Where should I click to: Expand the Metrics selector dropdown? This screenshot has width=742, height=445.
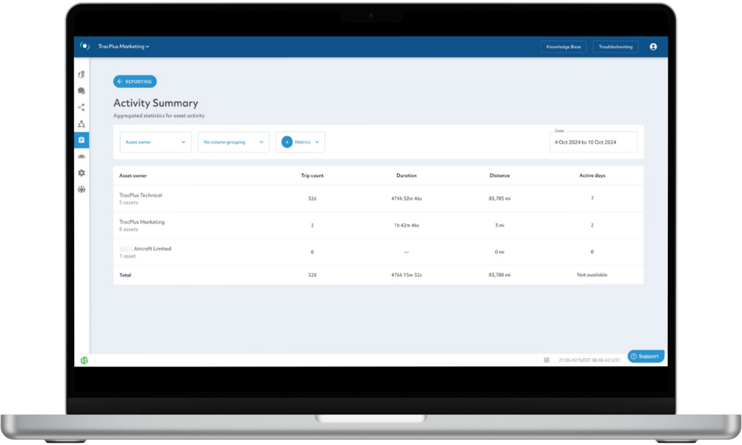(300, 142)
